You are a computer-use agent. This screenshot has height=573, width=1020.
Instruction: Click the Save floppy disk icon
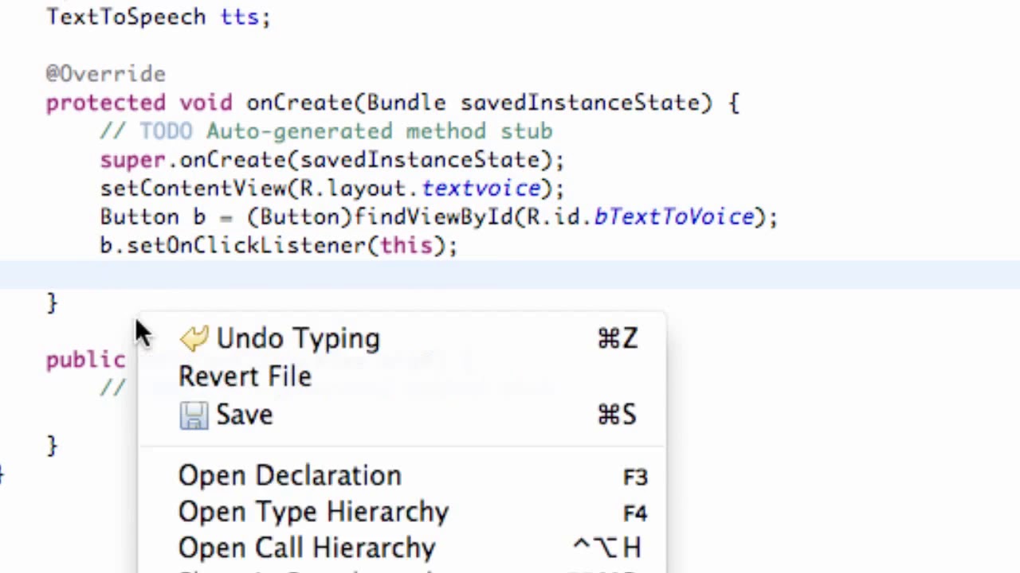(x=194, y=415)
